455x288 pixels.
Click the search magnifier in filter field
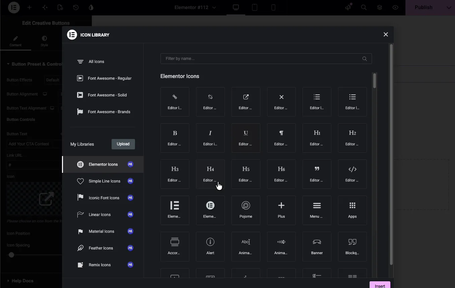click(x=365, y=59)
